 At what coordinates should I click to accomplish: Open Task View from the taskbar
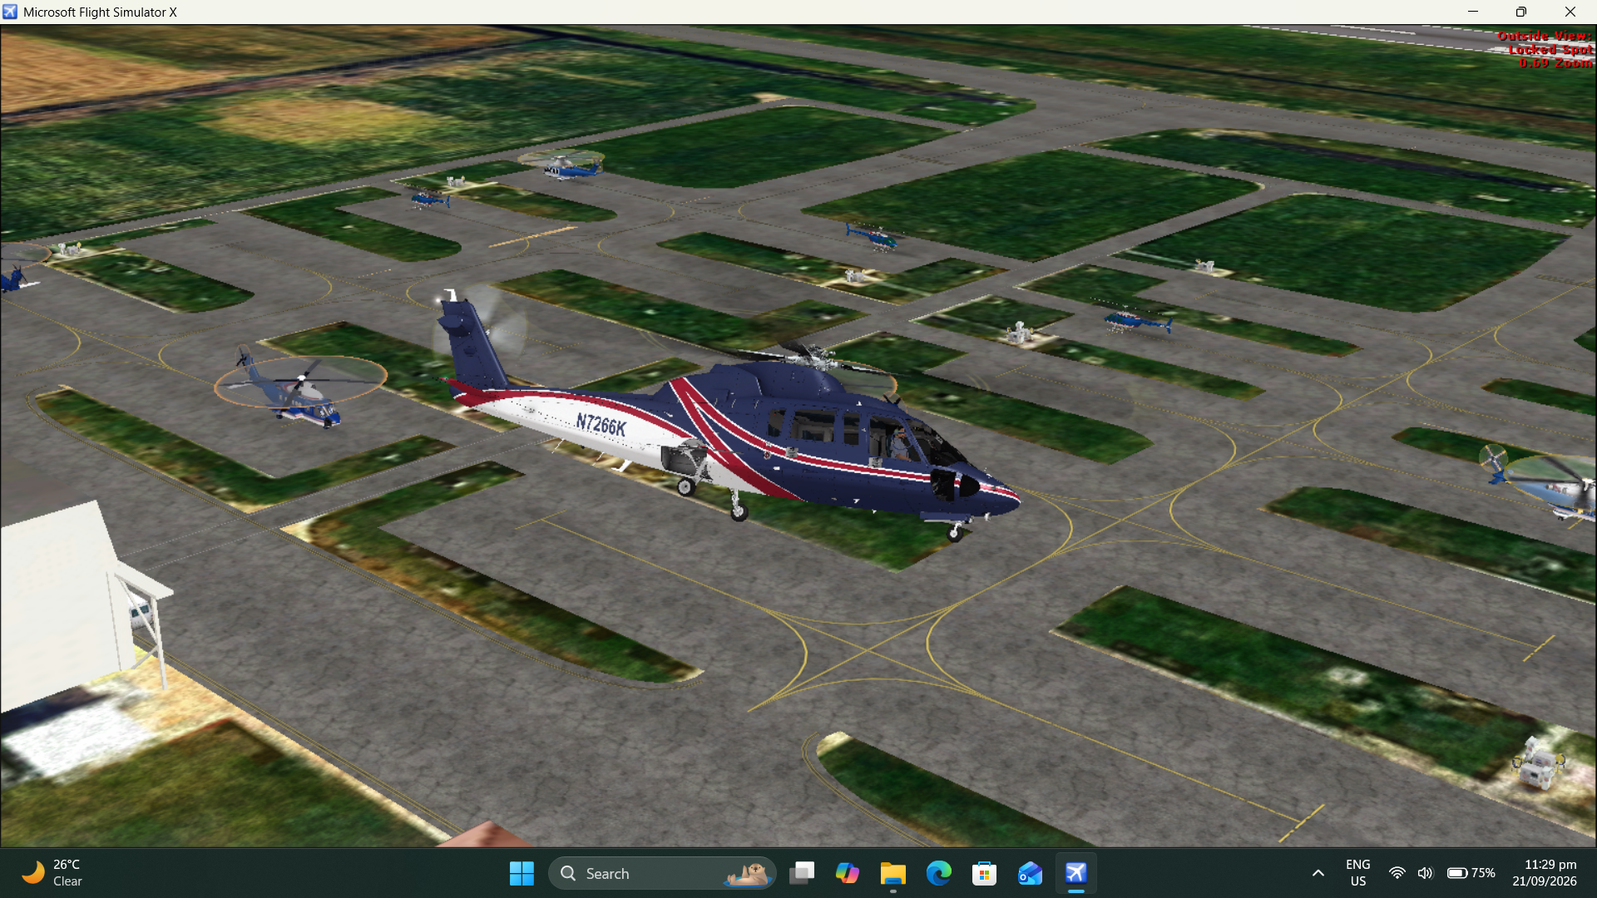(x=802, y=873)
